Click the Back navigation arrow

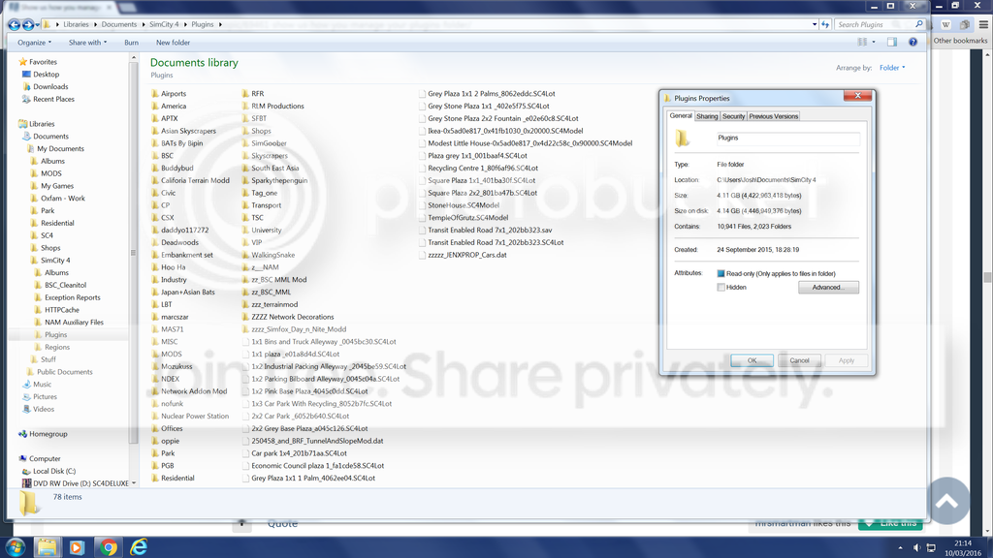pos(14,24)
